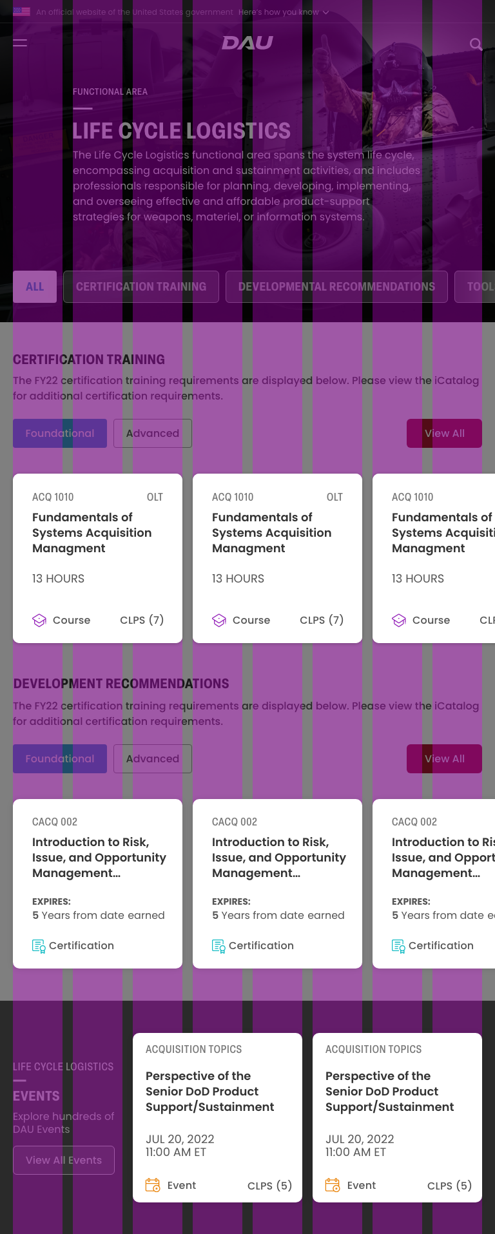Click View All in Certification Training

444,434
